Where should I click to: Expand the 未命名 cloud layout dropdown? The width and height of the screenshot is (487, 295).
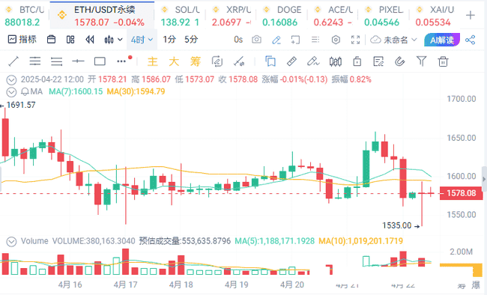coord(393,40)
